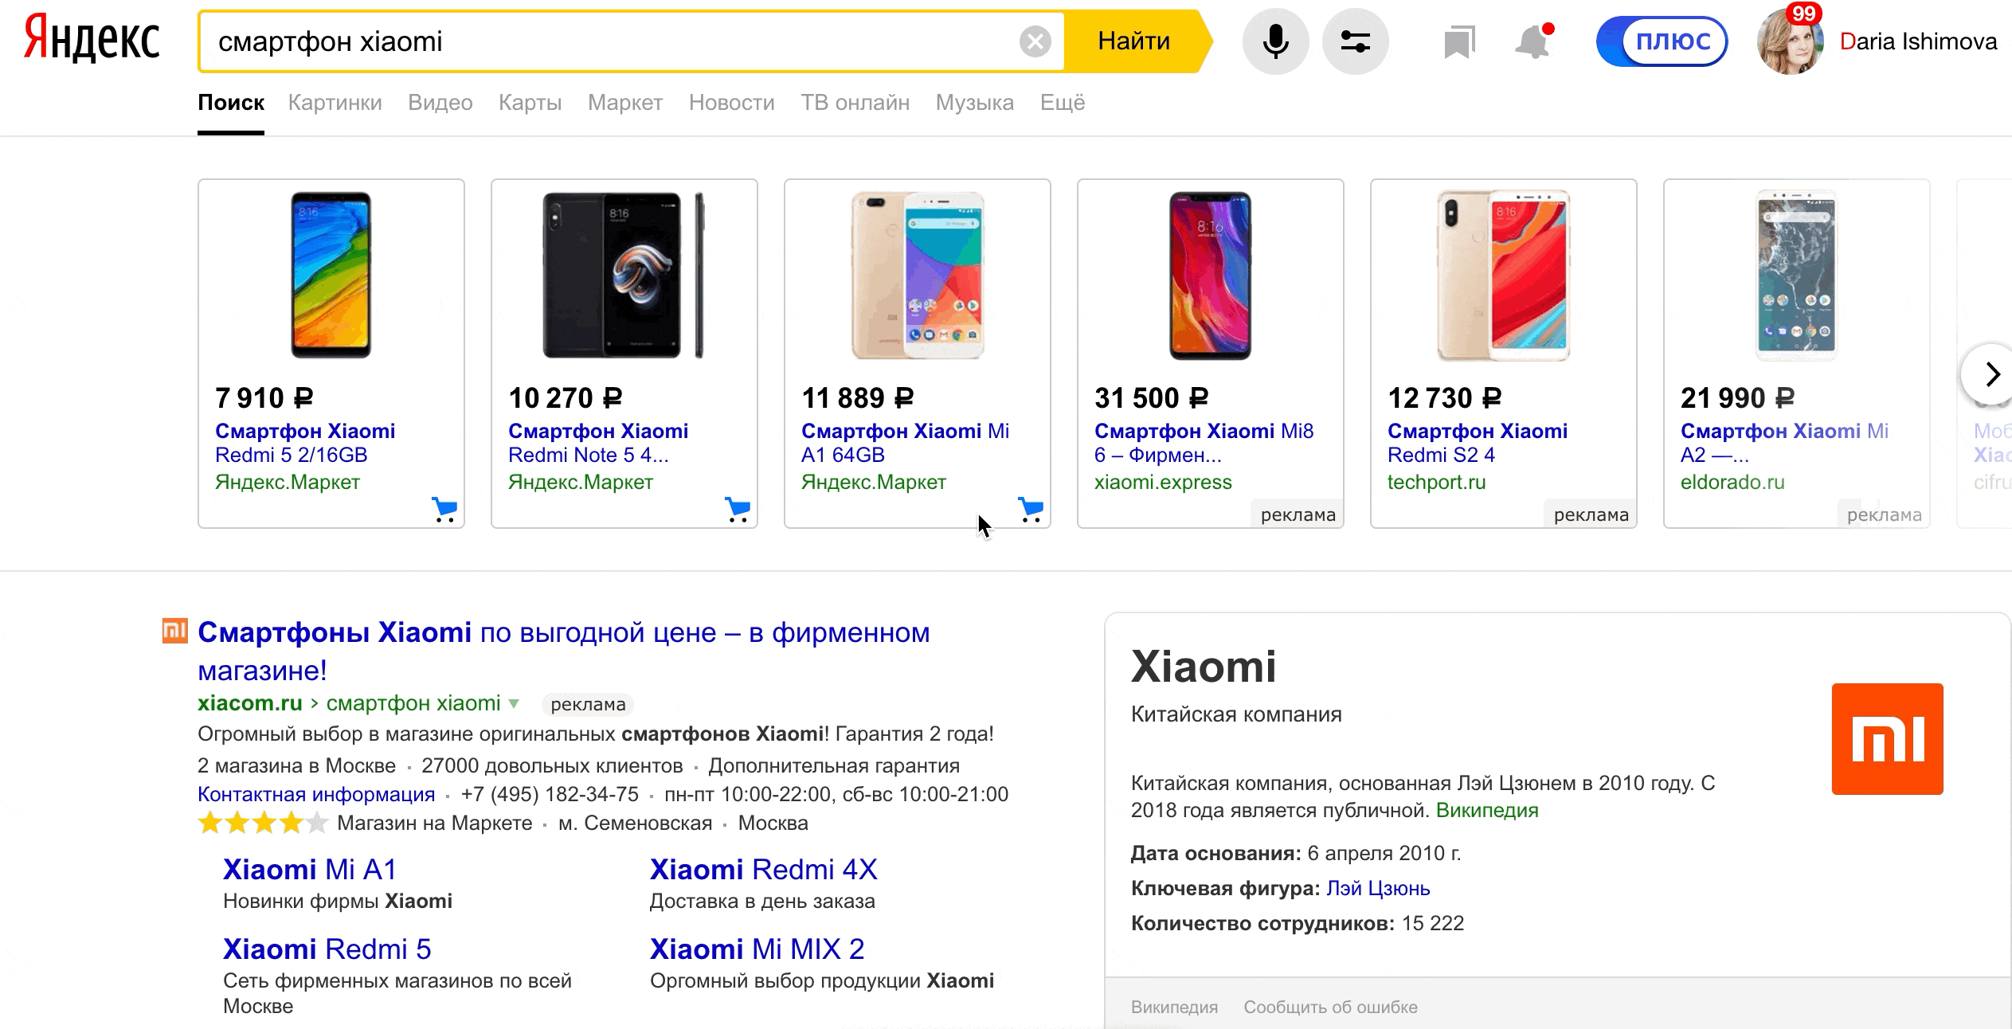Clear the search query with X icon
2012x1029 pixels.
[1035, 41]
